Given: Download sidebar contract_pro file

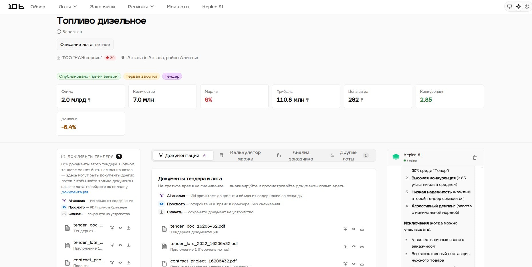Looking at the screenshot, I should point(129,263).
